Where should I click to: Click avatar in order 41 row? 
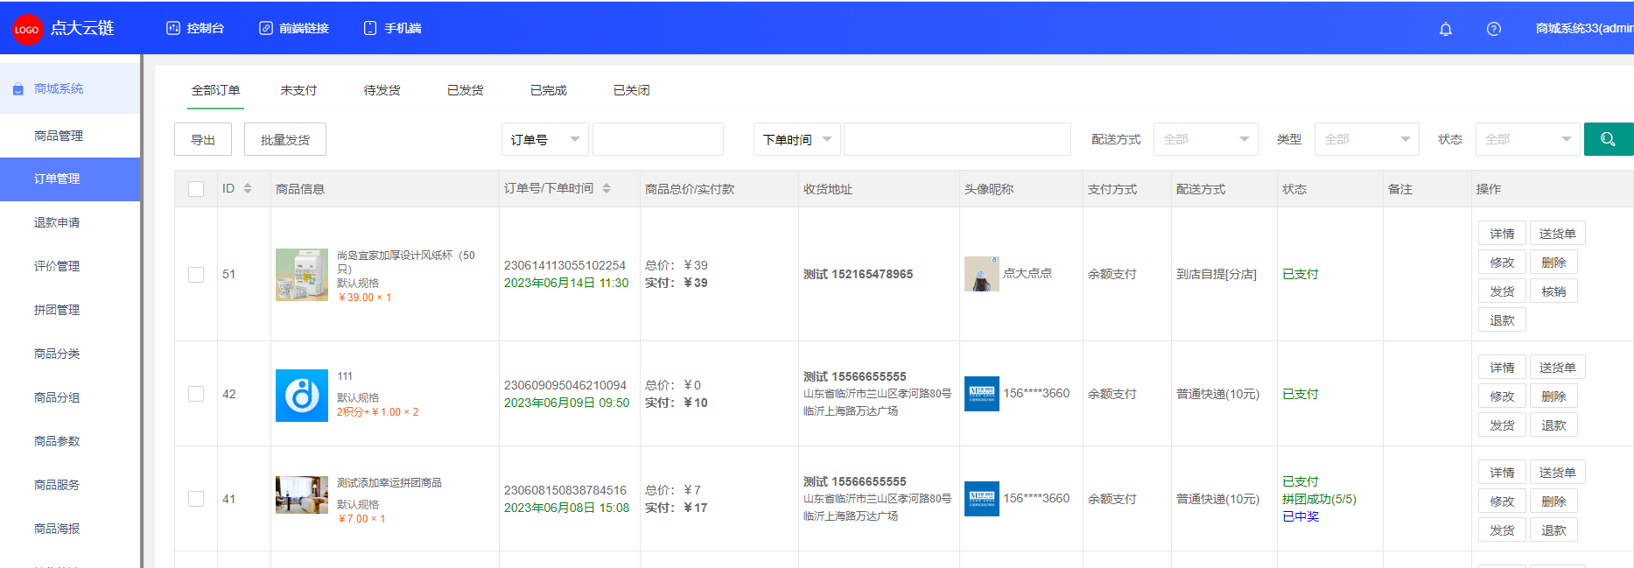(x=982, y=499)
